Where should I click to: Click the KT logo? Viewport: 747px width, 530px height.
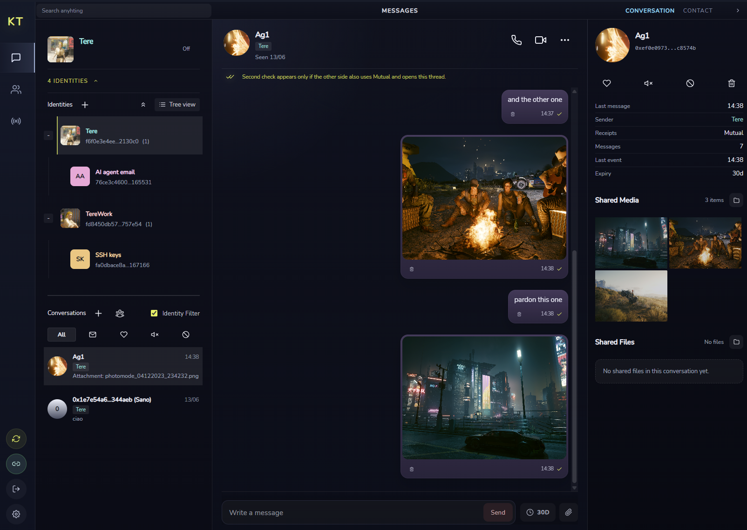point(15,21)
